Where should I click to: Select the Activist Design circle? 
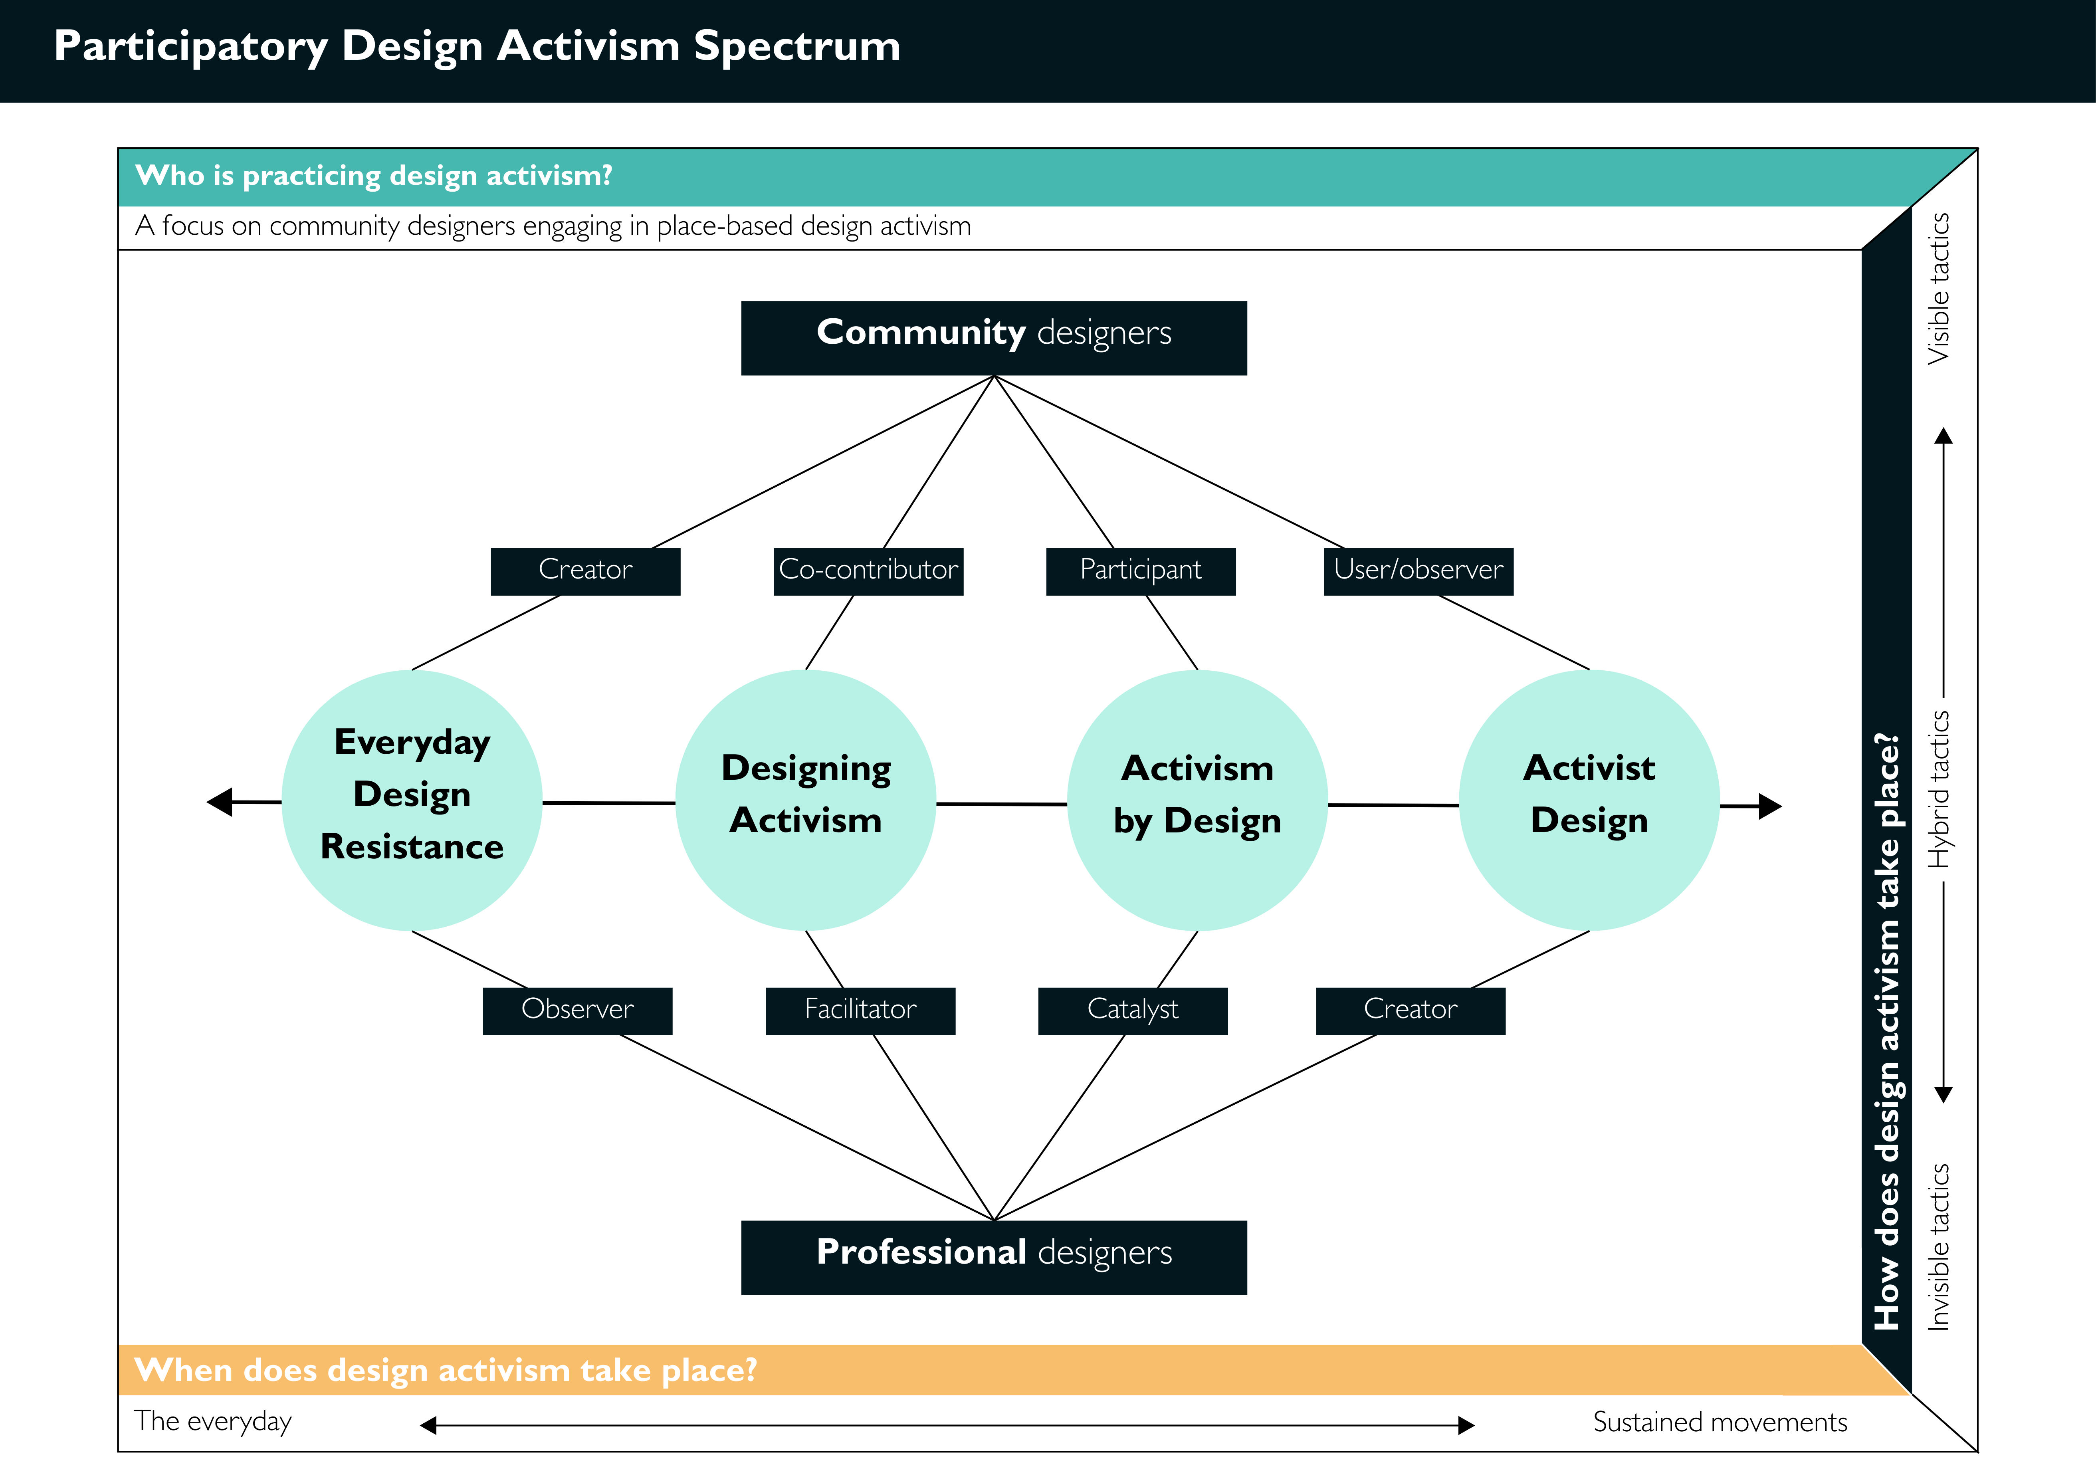coord(1589,800)
